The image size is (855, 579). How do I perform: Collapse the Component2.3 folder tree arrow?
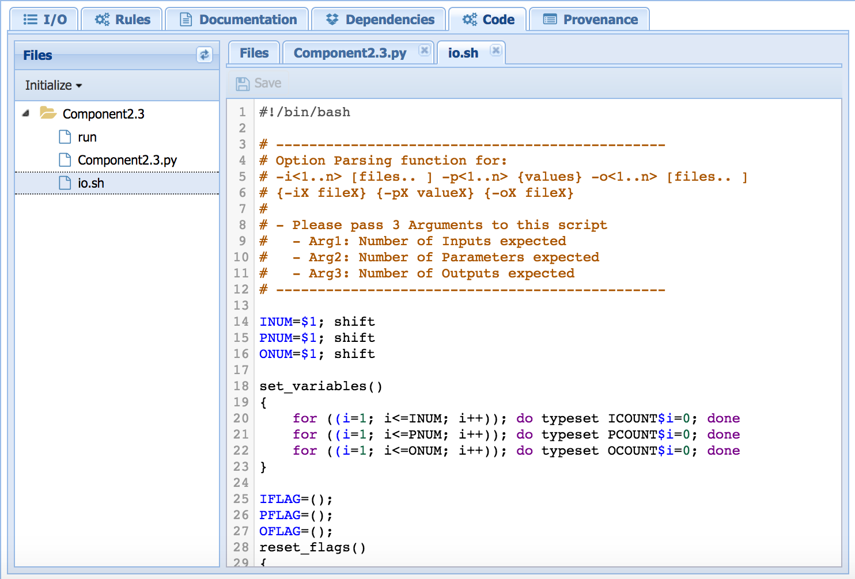pyautogui.click(x=26, y=113)
